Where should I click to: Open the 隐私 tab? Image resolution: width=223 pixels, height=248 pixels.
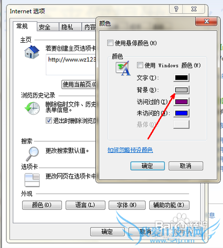[70, 27]
